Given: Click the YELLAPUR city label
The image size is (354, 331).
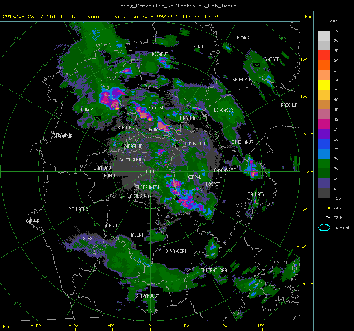Looking at the screenshot, I should click(x=78, y=209).
